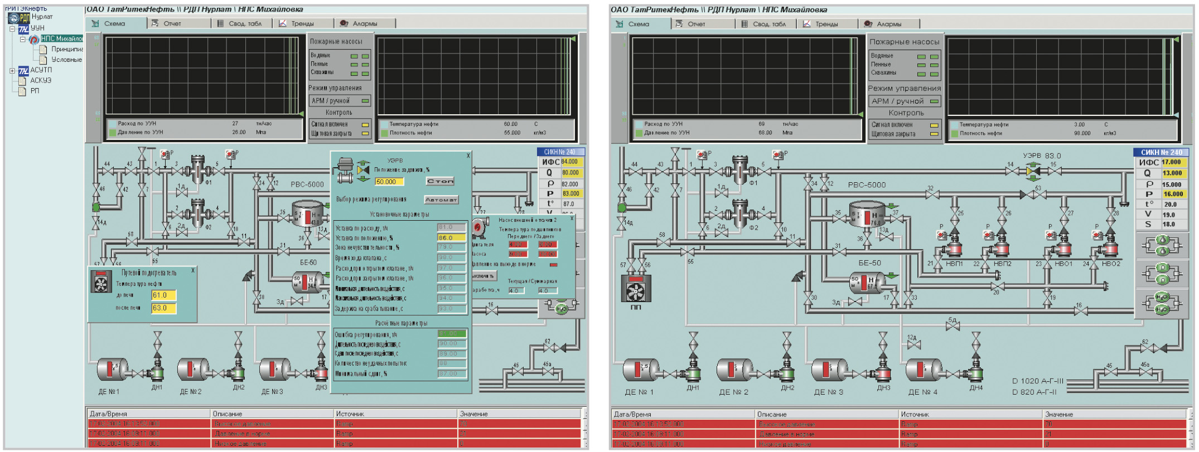
Task: Click the УЭРВ 83.0 control valve in right window
Action: click(x=1033, y=172)
